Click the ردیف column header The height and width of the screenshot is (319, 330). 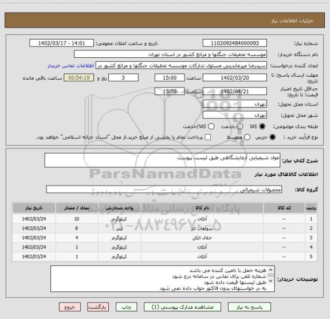pos(311,208)
